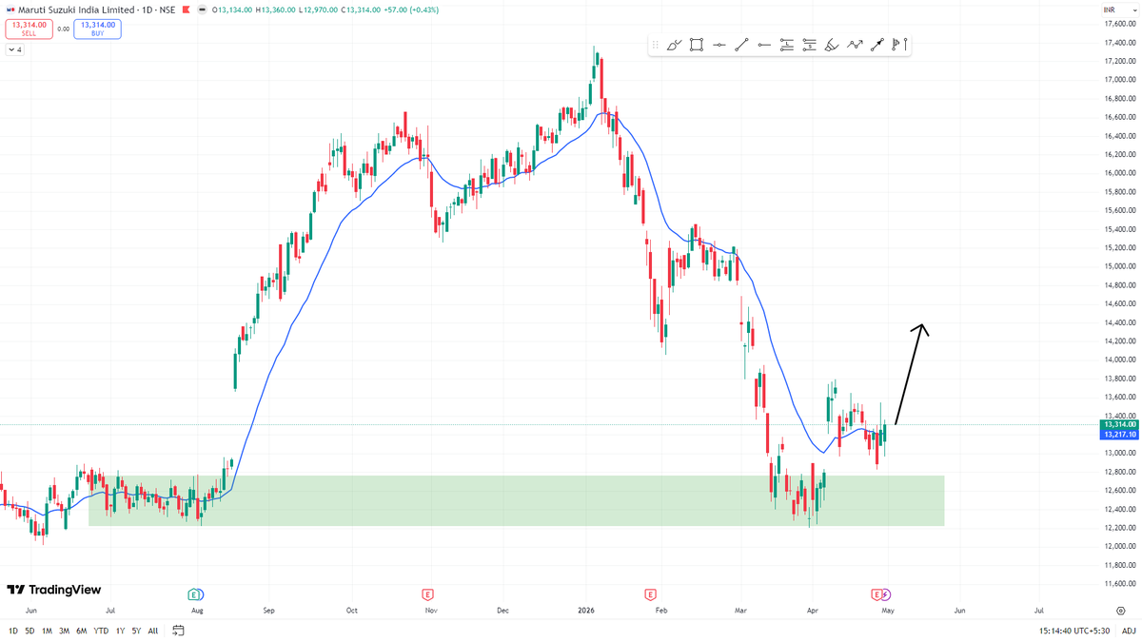The image size is (1142, 642).
Task: Expand the collapsed indicators legend showing 4
Action: [x=15, y=49]
